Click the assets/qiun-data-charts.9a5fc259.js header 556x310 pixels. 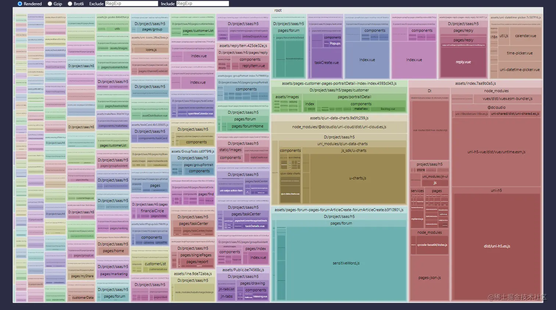[339, 118]
